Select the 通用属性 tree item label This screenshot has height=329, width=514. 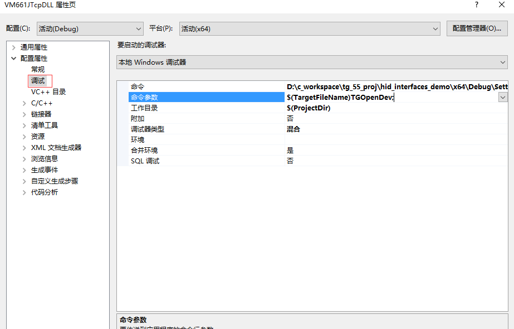pos(34,47)
